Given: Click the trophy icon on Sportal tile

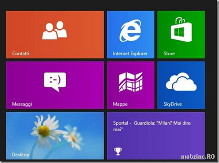Looking at the screenshot, I should (x=118, y=152).
